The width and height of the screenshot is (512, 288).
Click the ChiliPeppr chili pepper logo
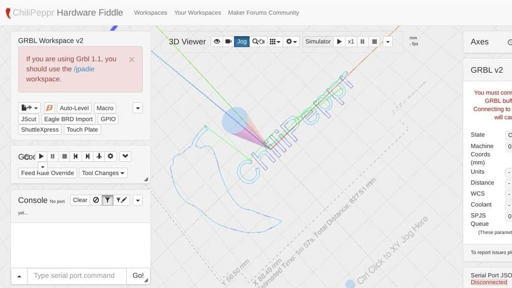pos(8,13)
